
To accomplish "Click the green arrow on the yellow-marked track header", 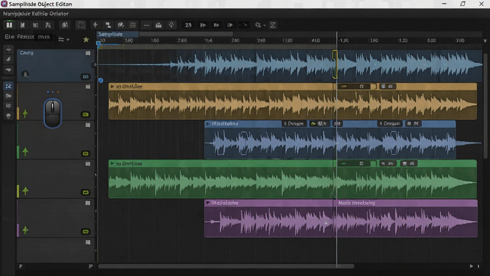I will [x=25, y=191].
